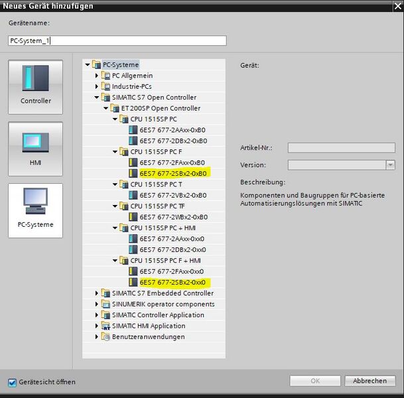The height and width of the screenshot is (398, 404).
Task: Click the SINUMERIK operator components folder icon
Action: (105, 304)
